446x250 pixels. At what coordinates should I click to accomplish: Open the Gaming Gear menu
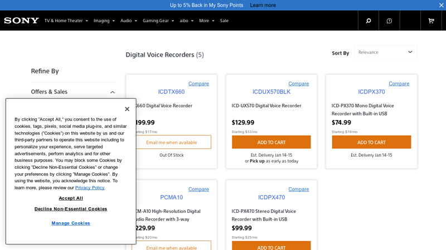point(158,21)
